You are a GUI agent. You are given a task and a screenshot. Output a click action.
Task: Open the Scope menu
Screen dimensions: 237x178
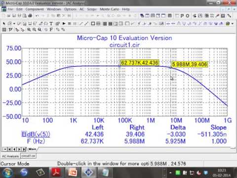92,9
